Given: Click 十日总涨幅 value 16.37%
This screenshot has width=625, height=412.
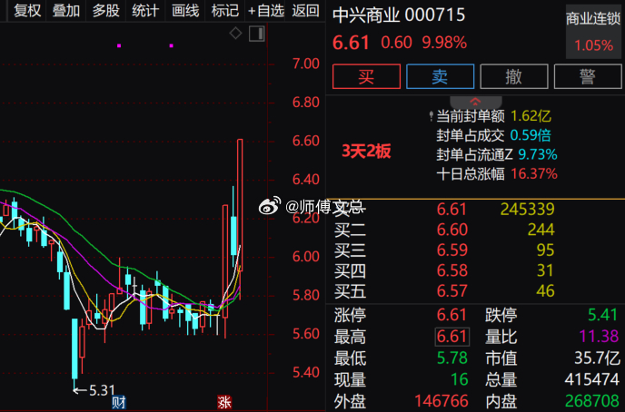Looking at the screenshot, I should 534,174.
